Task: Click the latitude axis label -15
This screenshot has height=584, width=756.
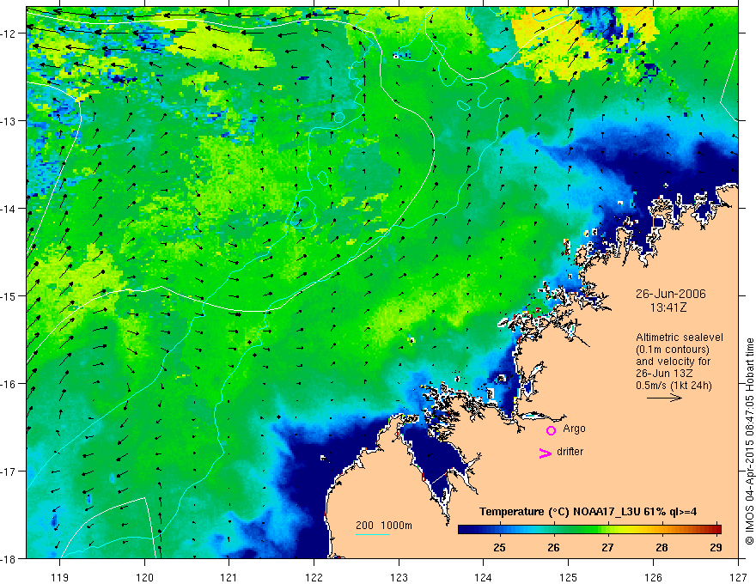Action: coord(9,296)
